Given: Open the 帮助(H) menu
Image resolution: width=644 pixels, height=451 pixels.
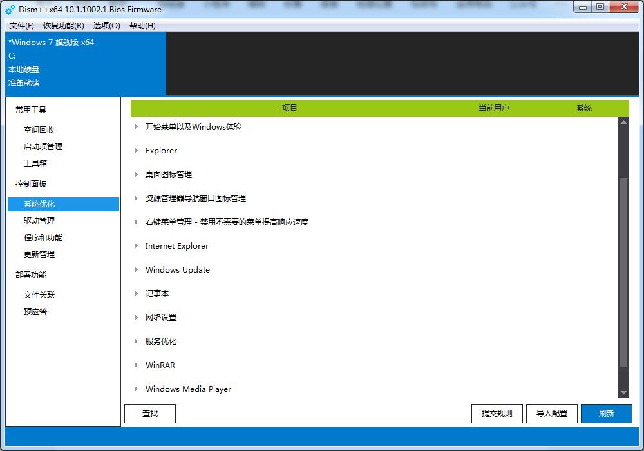Looking at the screenshot, I should pyautogui.click(x=142, y=26).
